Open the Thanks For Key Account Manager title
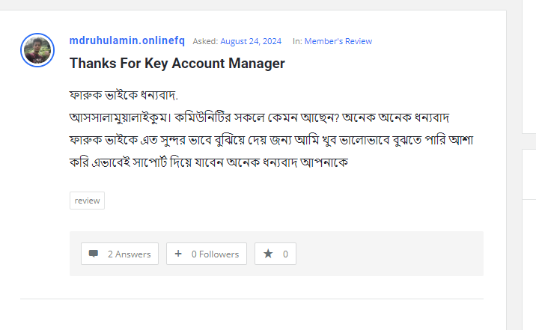This screenshot has width=536, height=330. coord(177,64)
